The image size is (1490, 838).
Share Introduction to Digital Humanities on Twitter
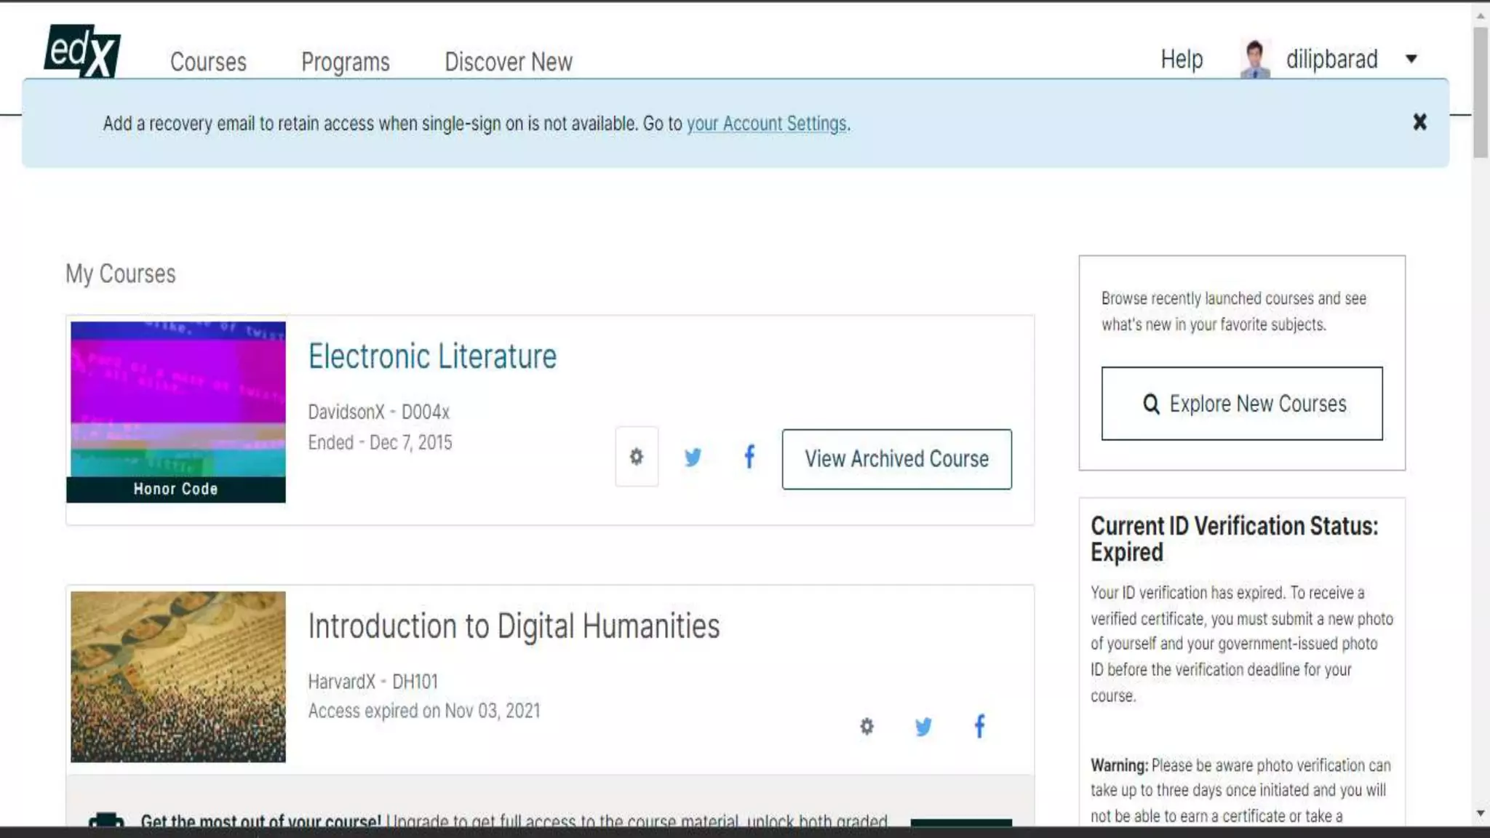(923, 726)
